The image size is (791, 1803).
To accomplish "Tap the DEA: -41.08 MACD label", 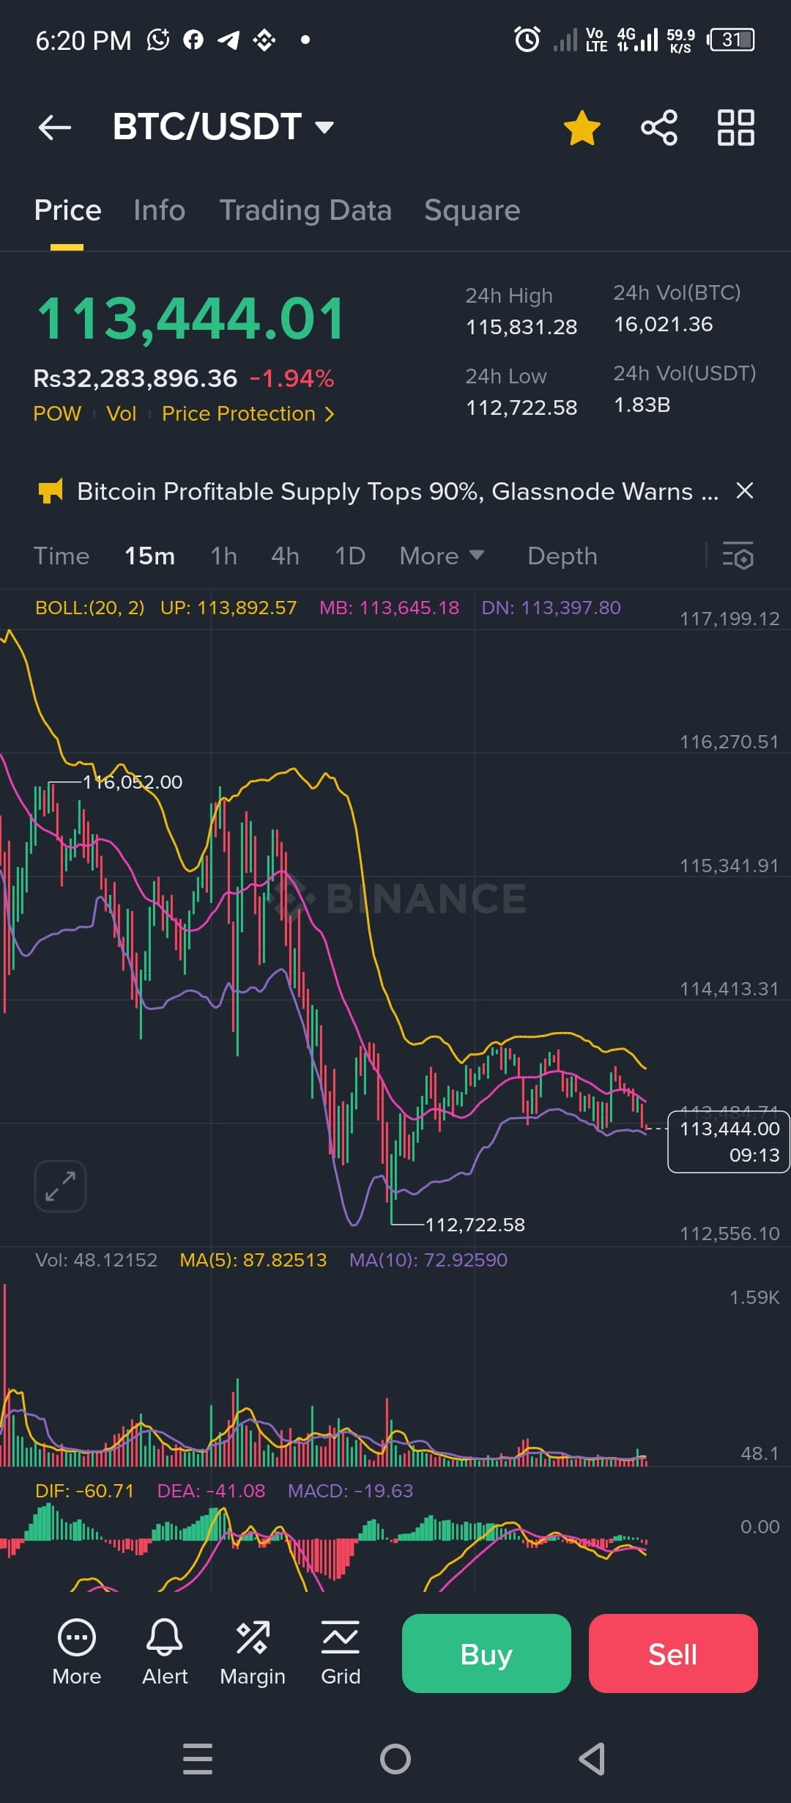I will pos(211,1491).
